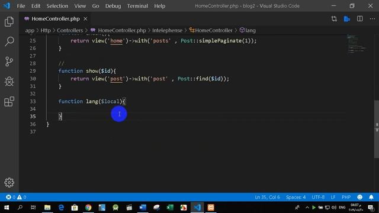Click the show function name on line 29
The width and height of the screenshot is (379, 213).
[92, 71]
